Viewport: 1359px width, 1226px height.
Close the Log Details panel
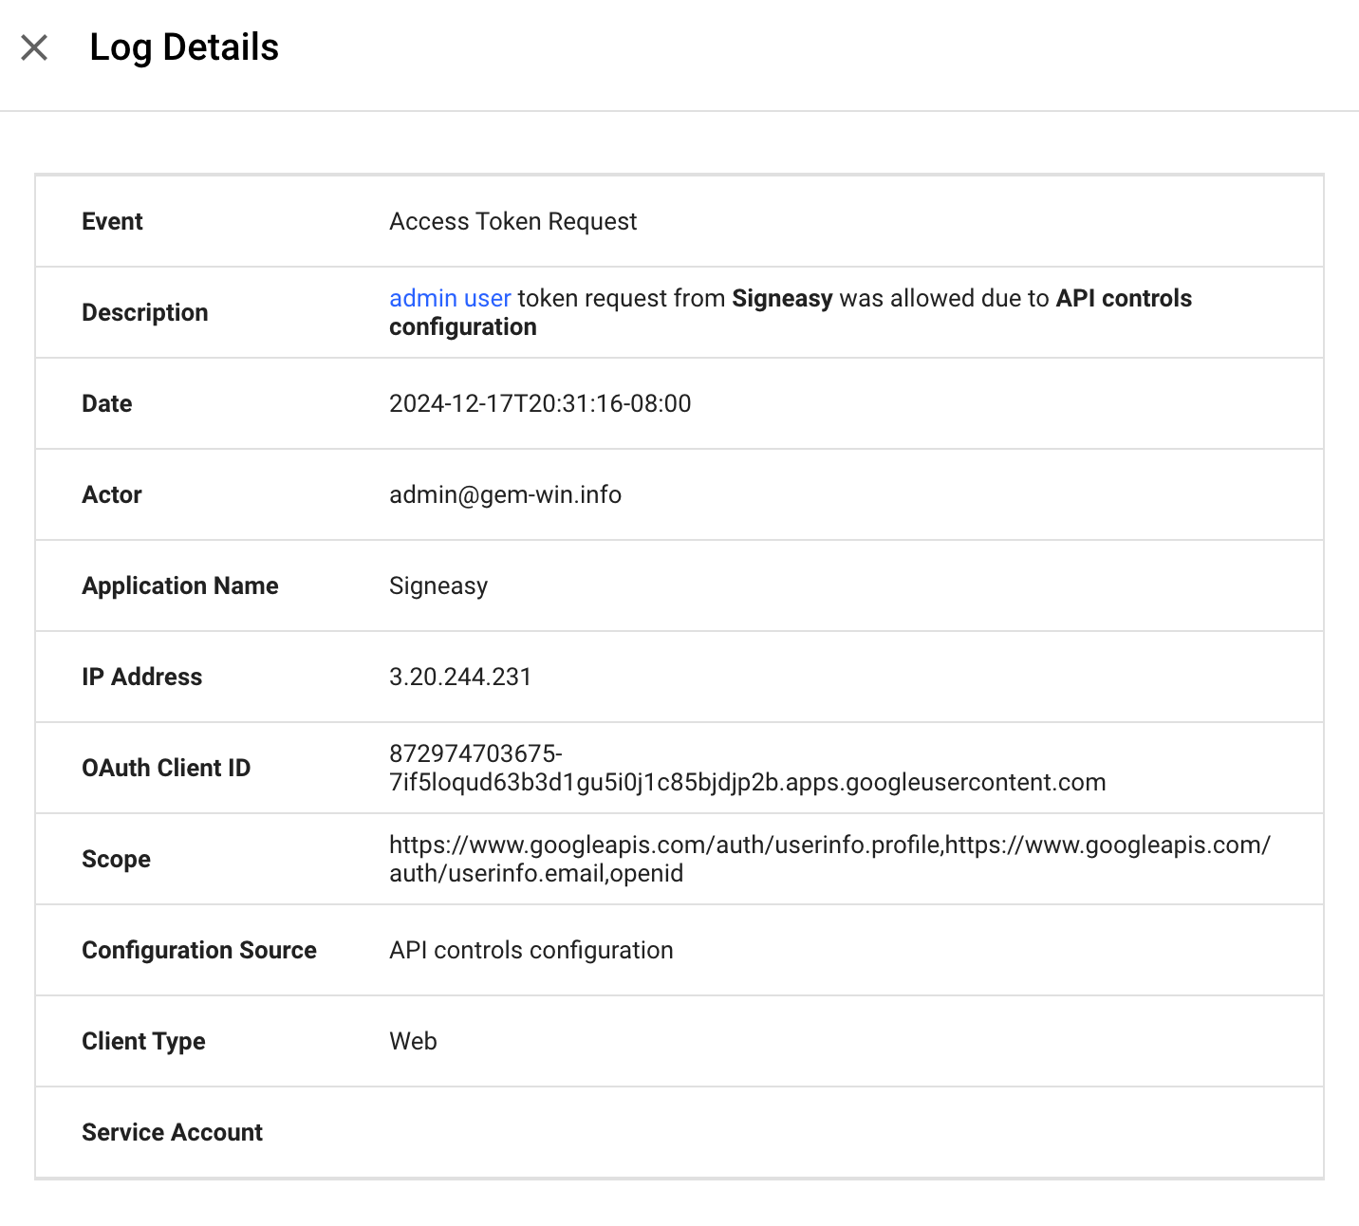point(34,47)
